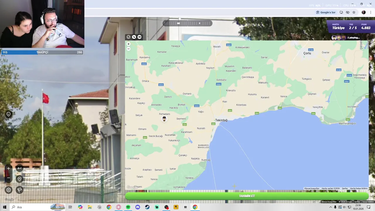Click Google'a Sor lens button
Screen dimensions: 375x211
point(325,12)
